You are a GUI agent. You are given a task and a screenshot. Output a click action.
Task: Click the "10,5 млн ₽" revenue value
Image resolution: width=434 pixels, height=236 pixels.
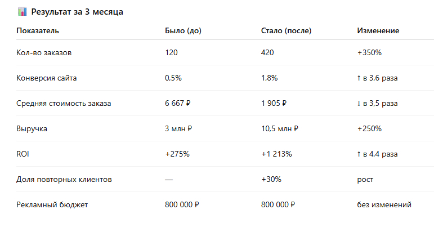(x=280, y=128)
